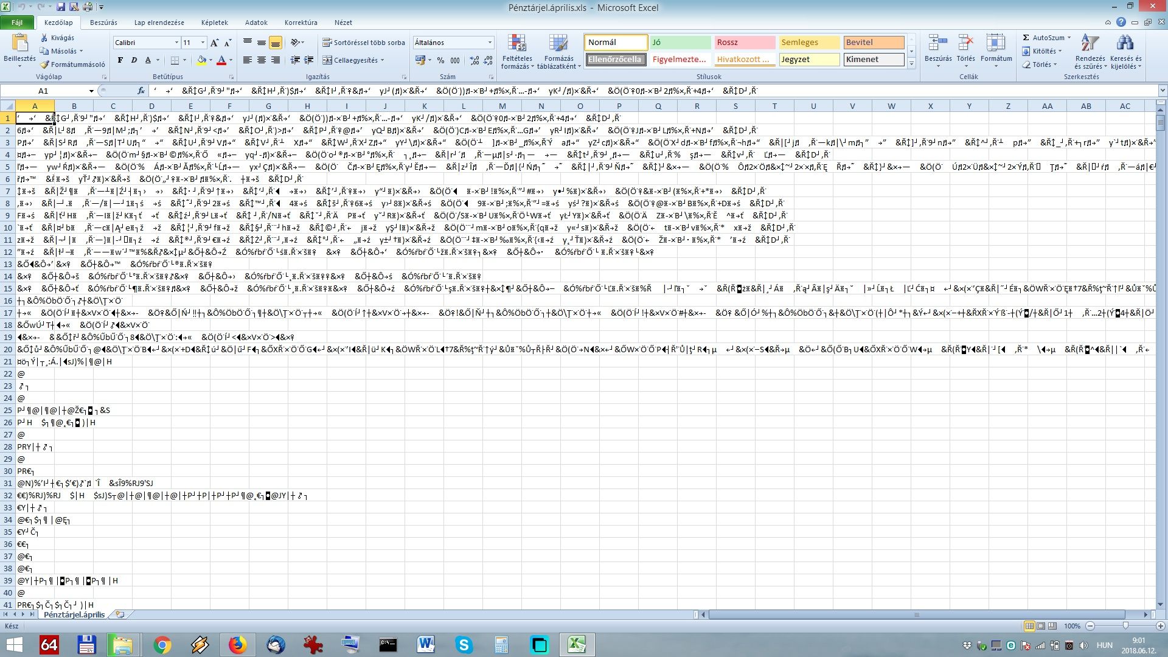Image resolution: width=1168 pixels, height=657 pixels.
Task: Open the Képletek ribbon tab
Action: [x=214, y=23]
